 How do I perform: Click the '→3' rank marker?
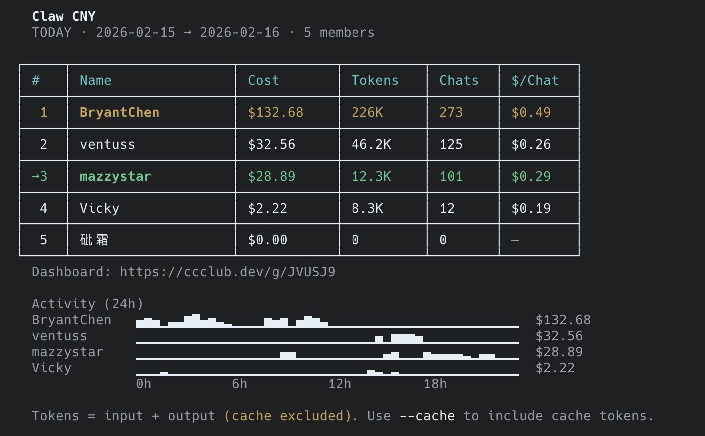(40, 176)
